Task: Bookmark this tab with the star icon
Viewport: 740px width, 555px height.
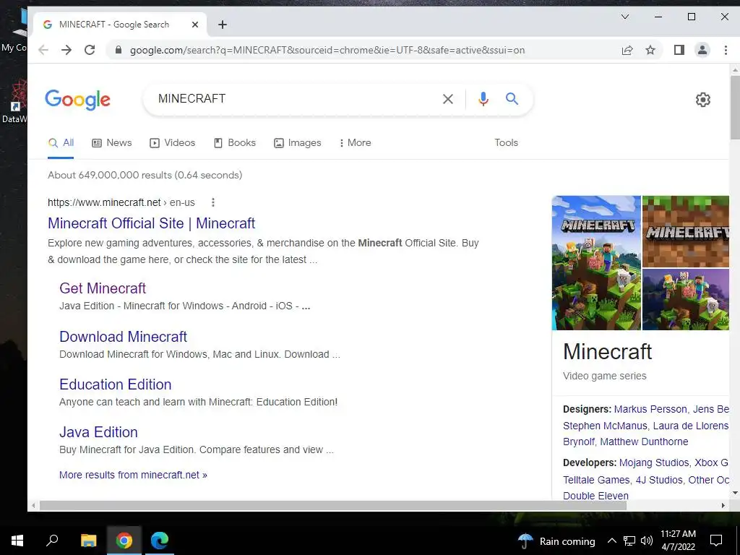Action: point(650,50)
